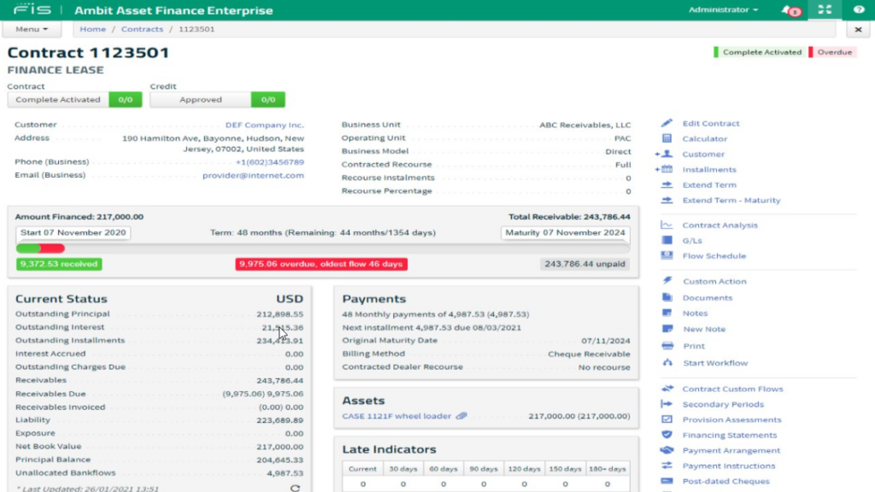Click the Edit Contract pencil icon
The image size is (875, 492).
click(x=667, y=123)
